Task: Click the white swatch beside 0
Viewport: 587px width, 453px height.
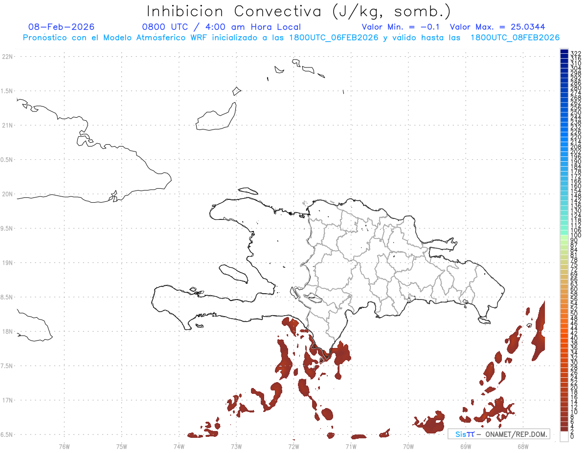Action: (564, 436)
